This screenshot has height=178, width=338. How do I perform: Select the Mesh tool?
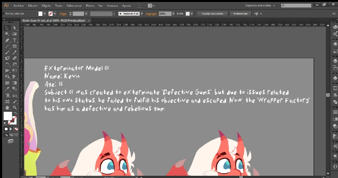[x=7, y=83]
